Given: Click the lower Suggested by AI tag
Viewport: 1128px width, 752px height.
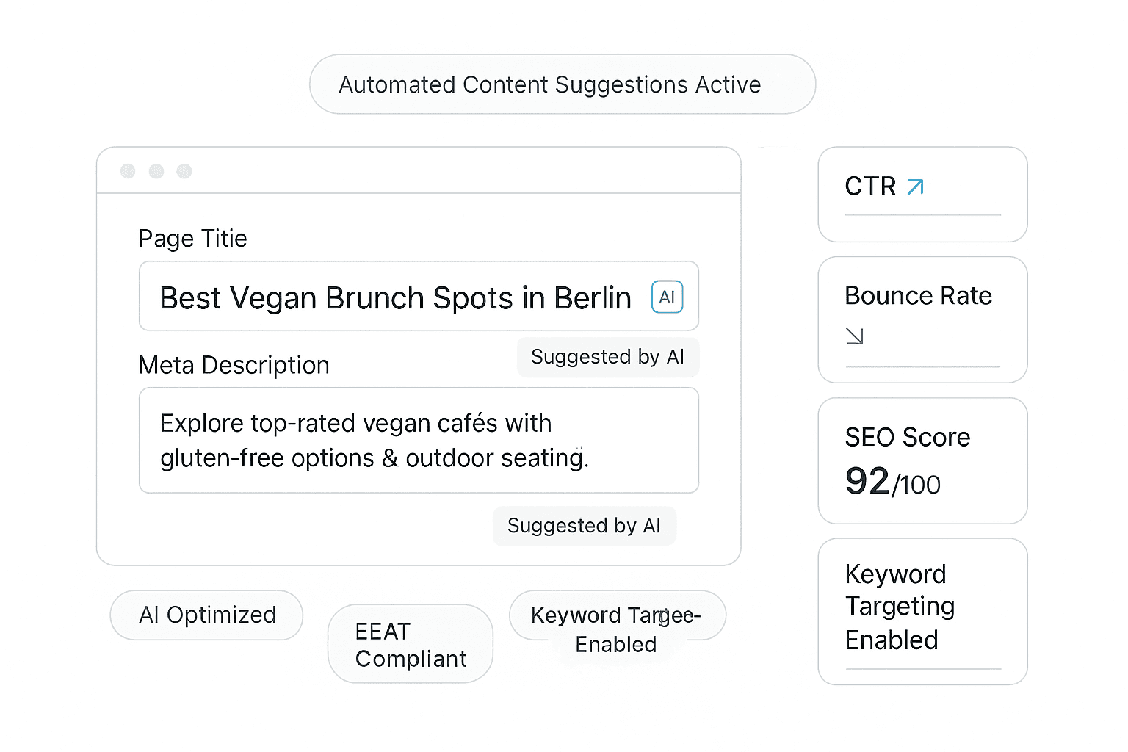Looking at the screenshot, I should point(584,526).
